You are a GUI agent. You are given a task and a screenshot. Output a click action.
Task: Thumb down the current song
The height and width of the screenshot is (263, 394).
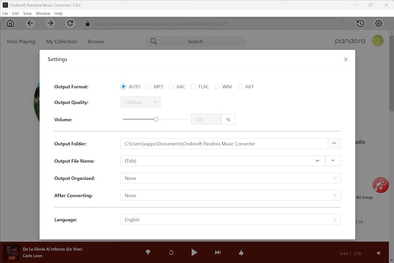[x=148, y=252]
